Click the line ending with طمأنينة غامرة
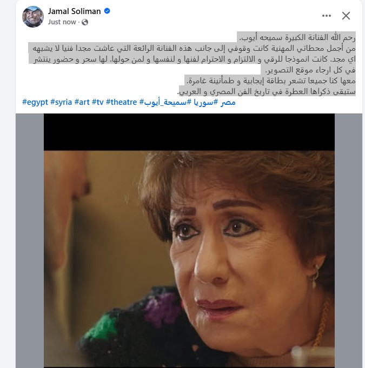The height and width of the screenshot is (368, 365). 270,81
